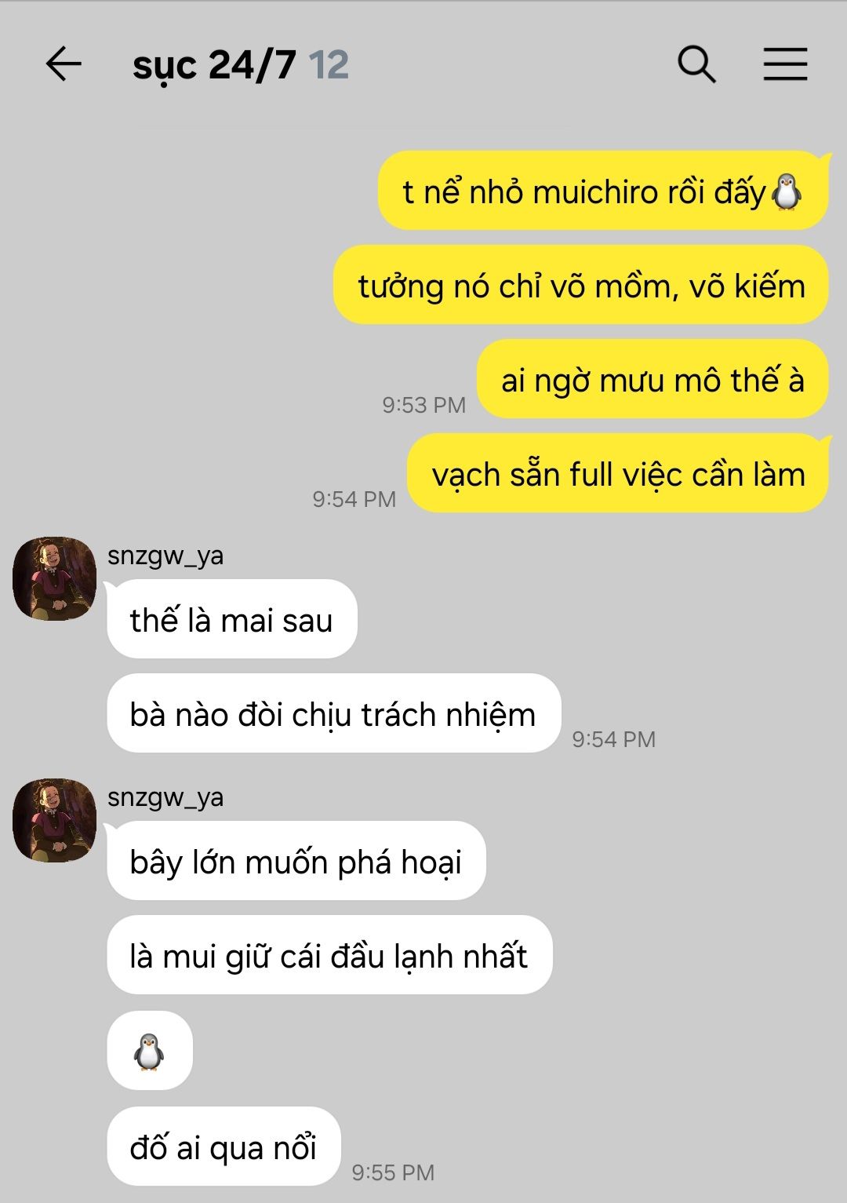
Task: Tap the second snzgw_ya username label
Action: coord(165,797)
